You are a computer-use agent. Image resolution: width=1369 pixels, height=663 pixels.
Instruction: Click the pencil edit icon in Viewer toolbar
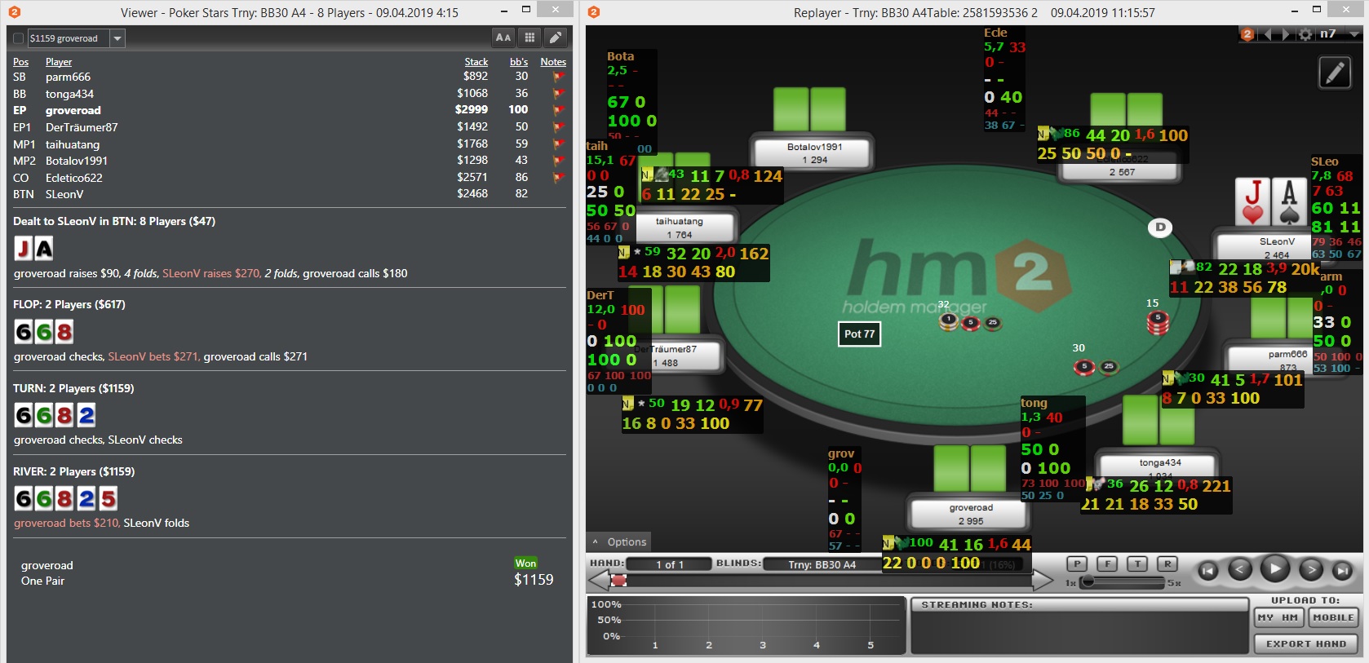coord(555,38)
